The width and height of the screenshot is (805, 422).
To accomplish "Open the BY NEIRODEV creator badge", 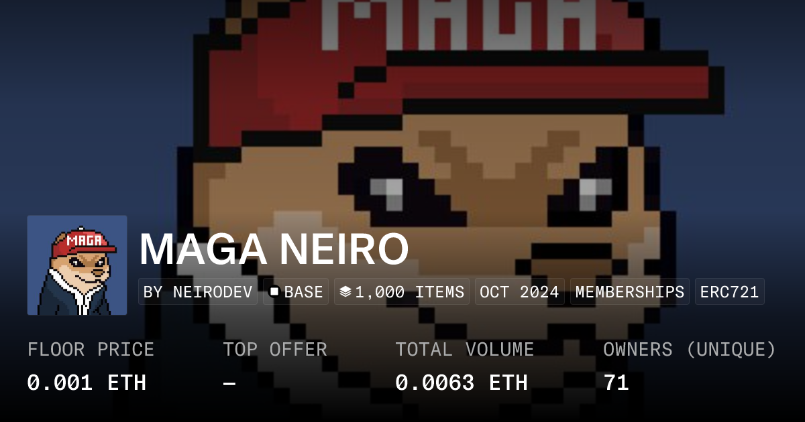I will pos(198,292).
